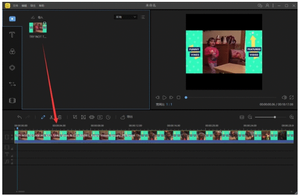The image size is (298, 195).
Task: Open the 文件 (File) menu
Action: tap(16, 6)
